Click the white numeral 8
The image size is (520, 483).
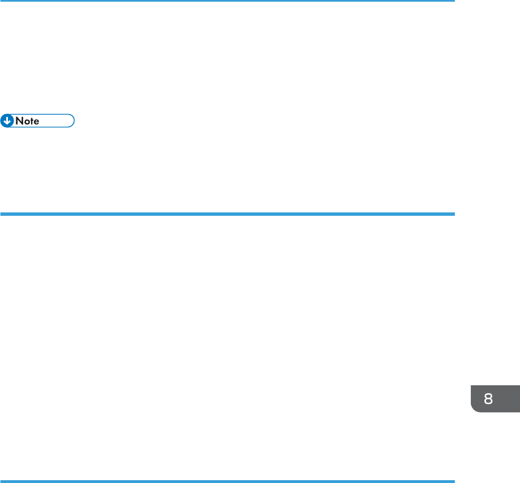point(488,399)
